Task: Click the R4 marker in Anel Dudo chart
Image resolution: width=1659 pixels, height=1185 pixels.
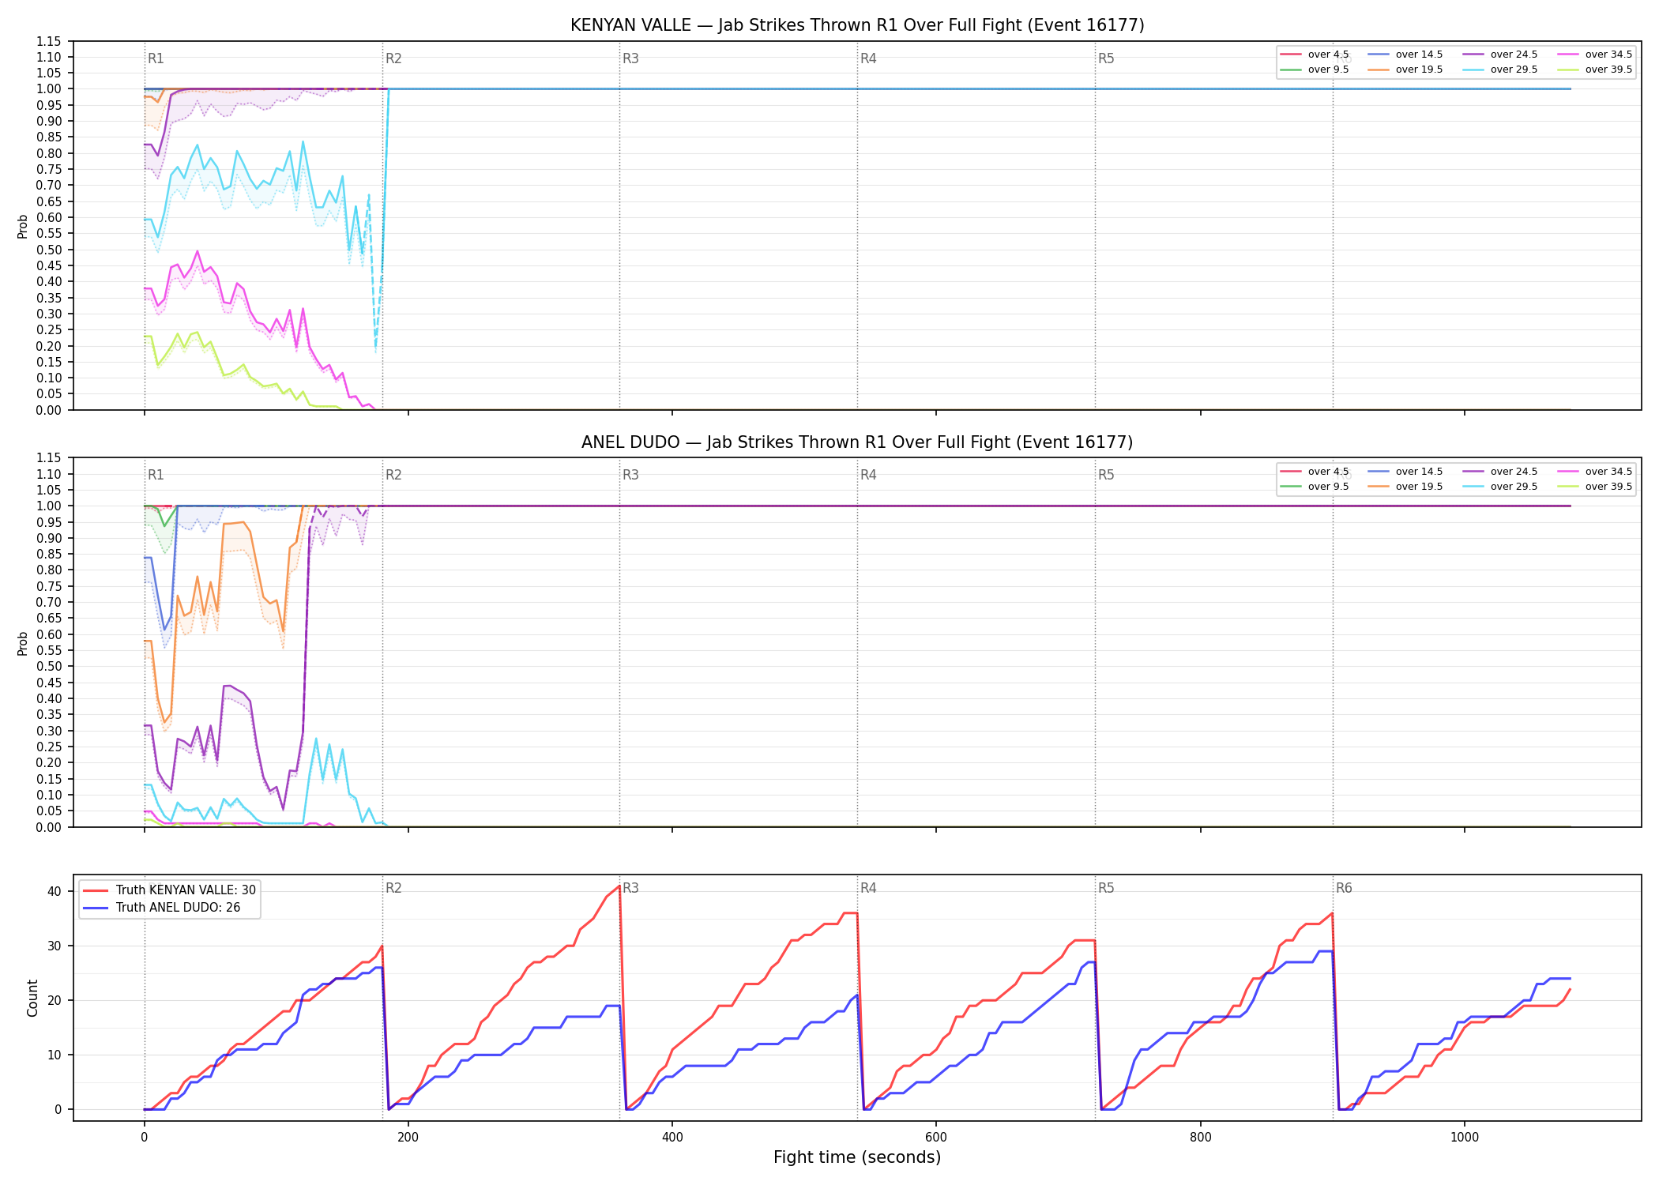Action: [x=868, y=475]
